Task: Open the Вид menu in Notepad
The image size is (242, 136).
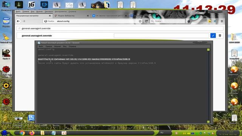Action: point(65,46)
